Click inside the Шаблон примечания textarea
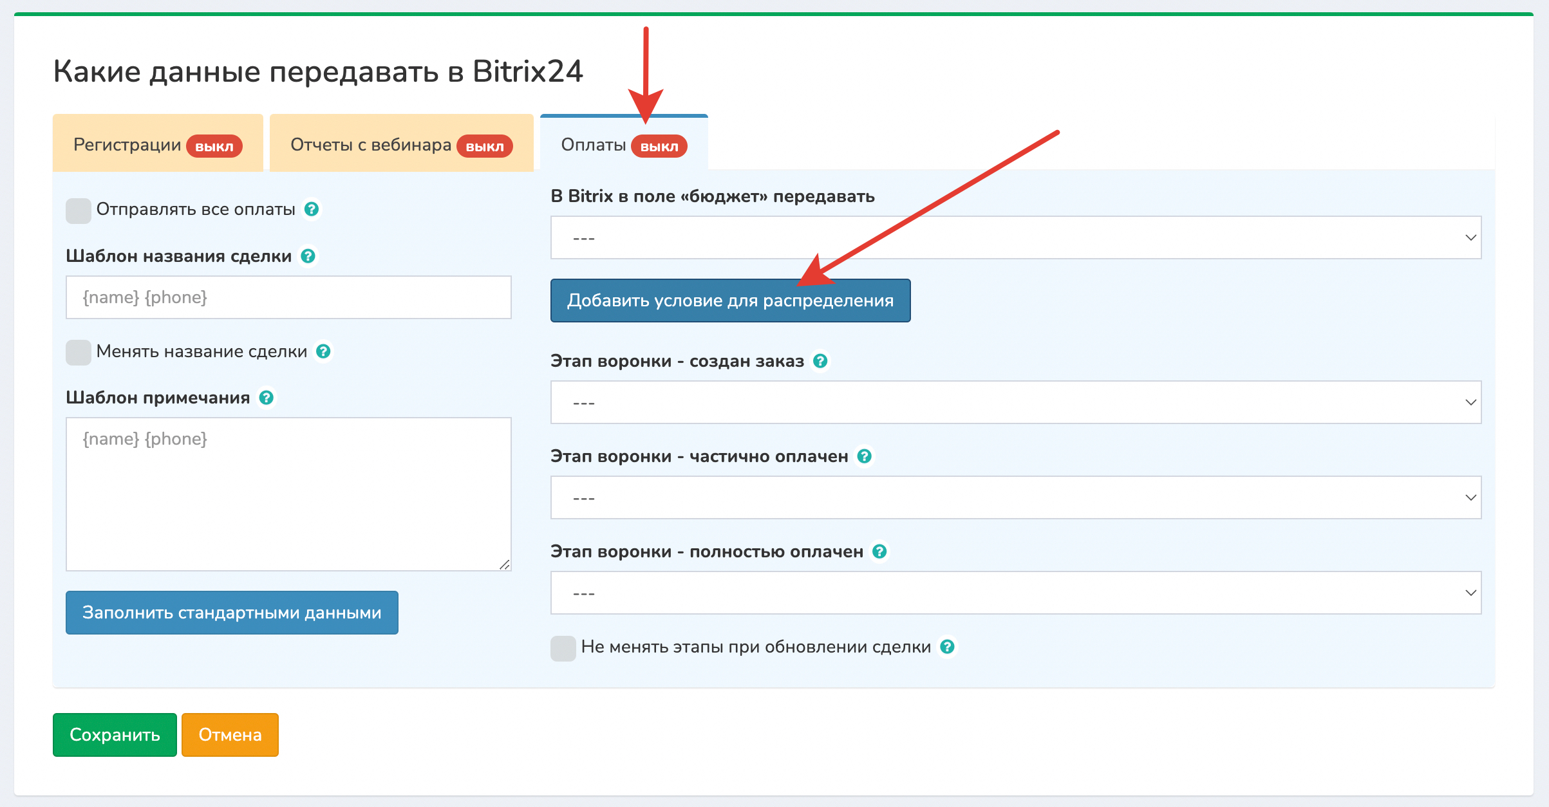 288,494
